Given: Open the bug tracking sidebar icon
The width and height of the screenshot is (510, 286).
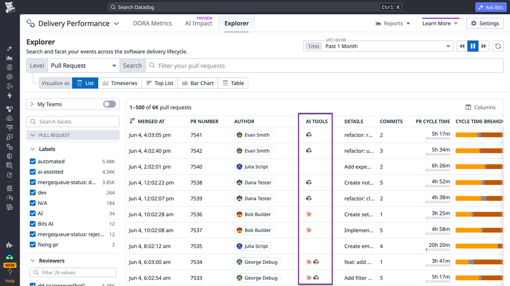Looking at the screenshot, I should point(9,189).
